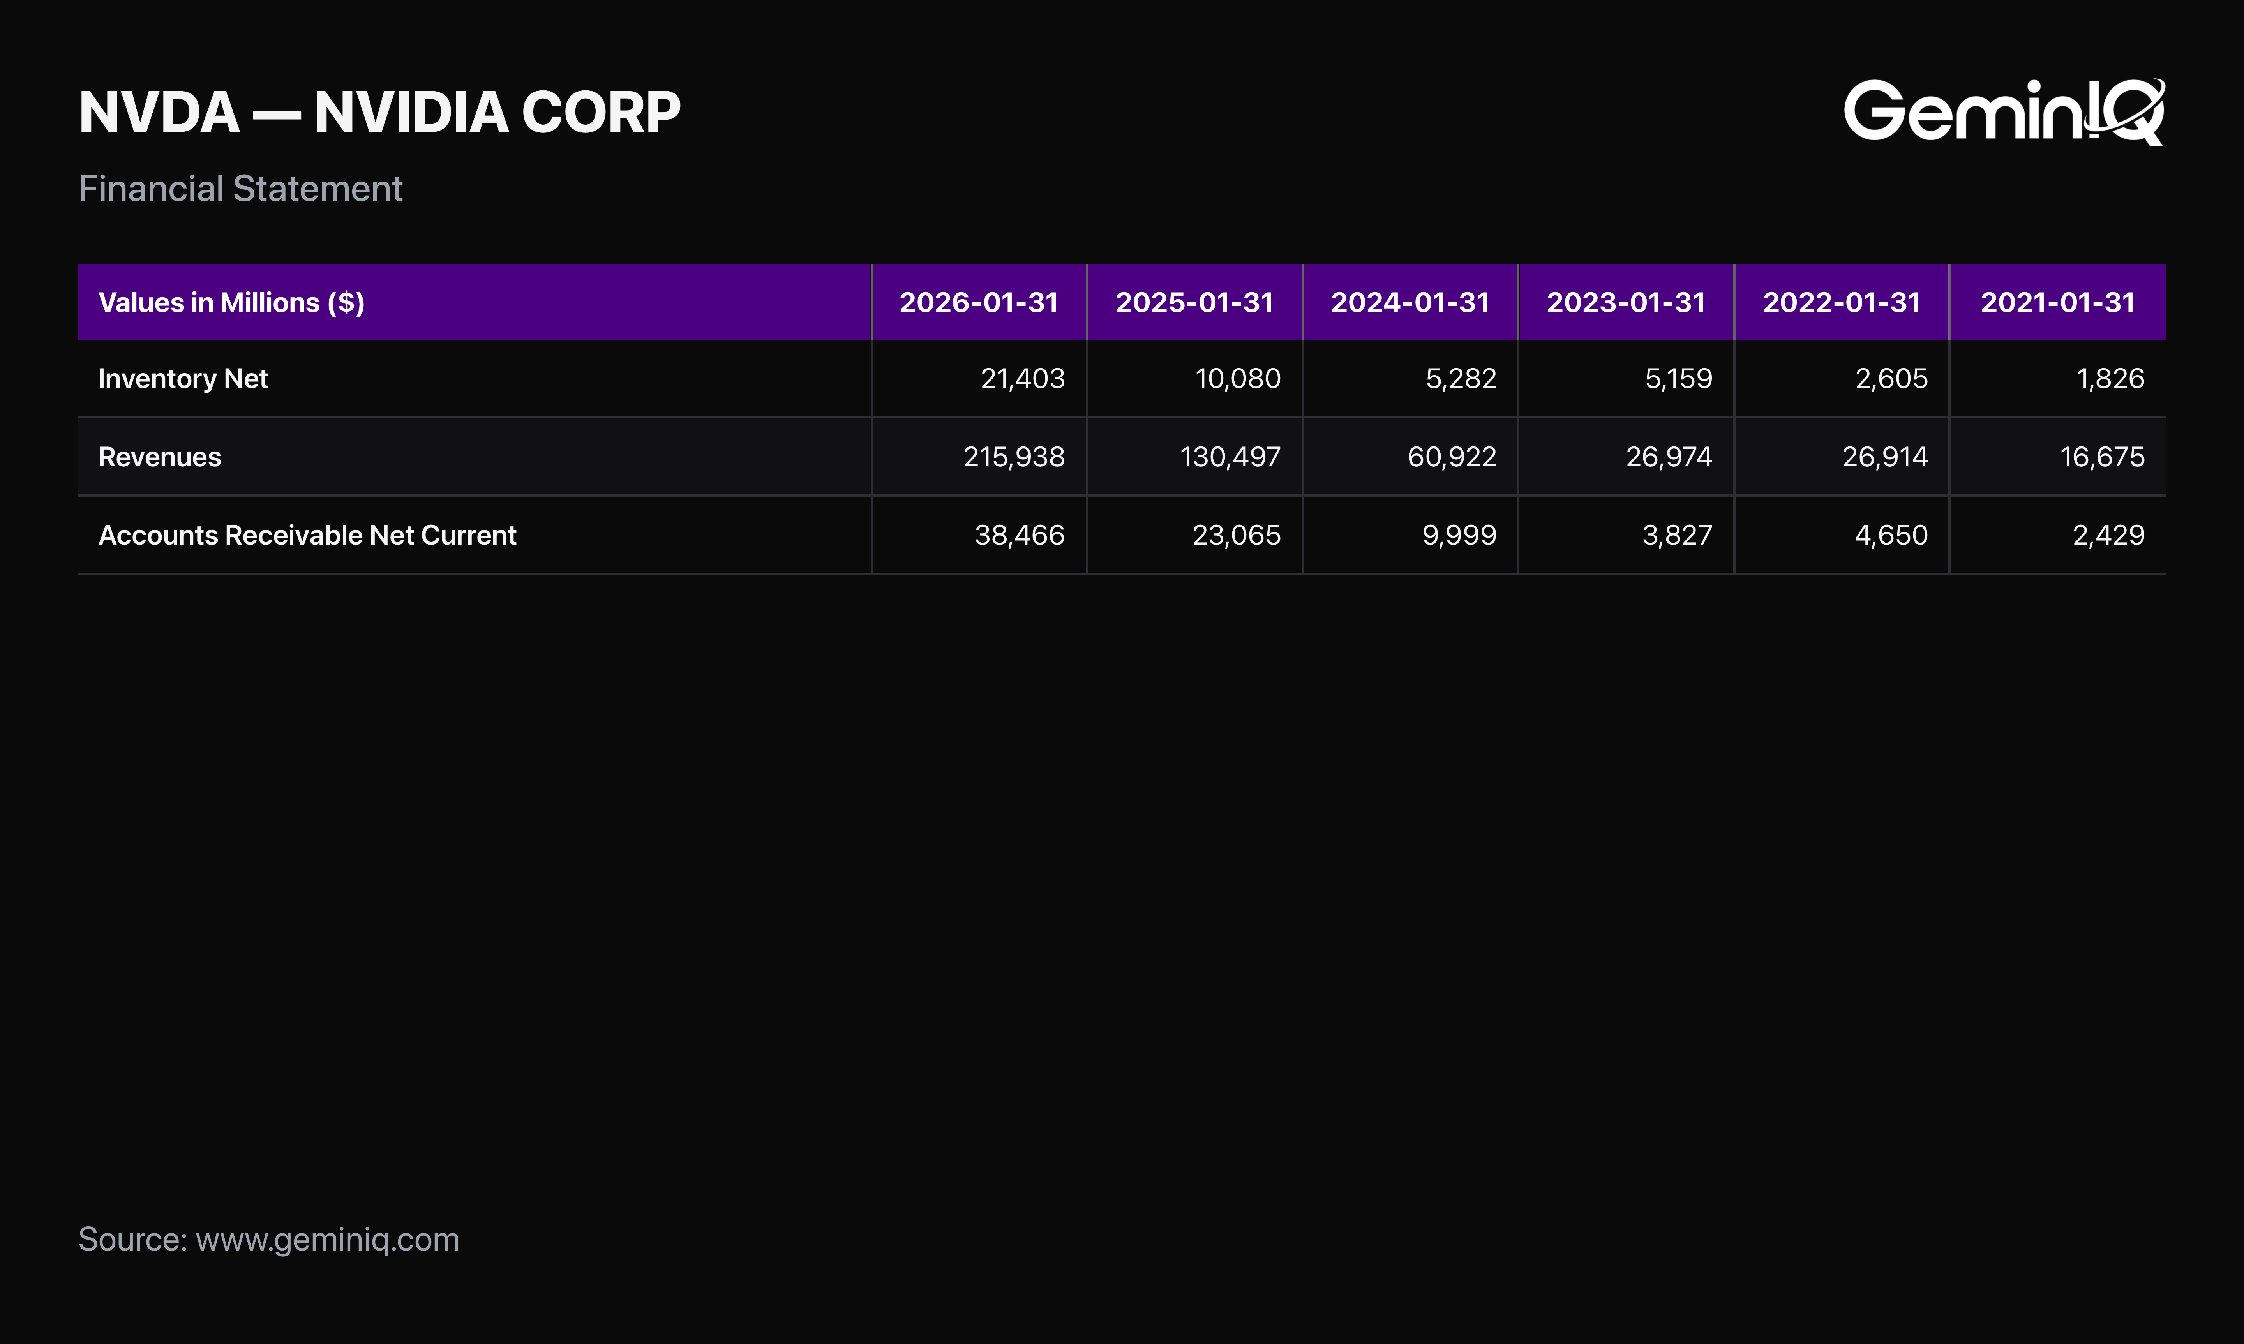2244x1344 pixels.
Task: Select the 2022-01-31 column header
Action: coord(1841,302)
